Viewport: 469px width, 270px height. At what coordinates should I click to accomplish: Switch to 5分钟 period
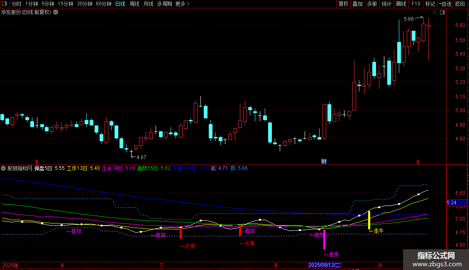click(x=48, y=4)
